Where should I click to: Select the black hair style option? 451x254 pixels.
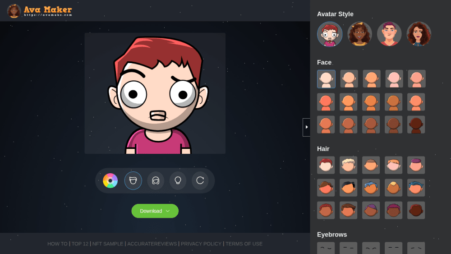pyautogui.click(x=348, y=188)
